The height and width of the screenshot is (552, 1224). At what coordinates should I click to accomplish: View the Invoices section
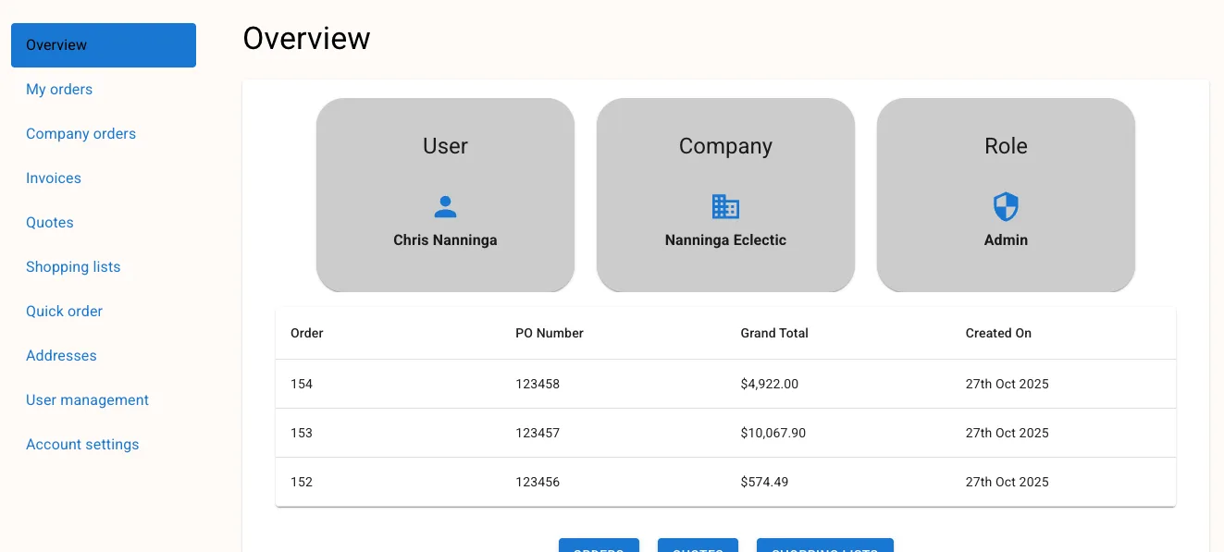coord(53,178)
